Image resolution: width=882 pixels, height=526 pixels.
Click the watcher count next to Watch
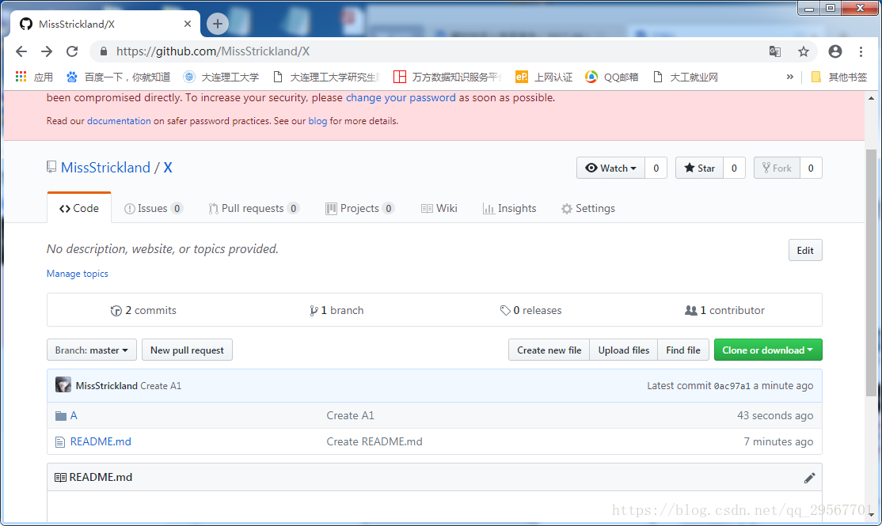click(656, 168)
